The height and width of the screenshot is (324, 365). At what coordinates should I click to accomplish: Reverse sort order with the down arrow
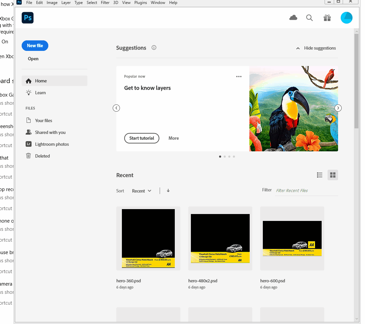168,191
